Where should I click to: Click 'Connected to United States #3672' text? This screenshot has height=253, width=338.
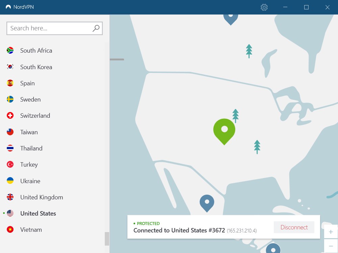[x=179, y=230]
